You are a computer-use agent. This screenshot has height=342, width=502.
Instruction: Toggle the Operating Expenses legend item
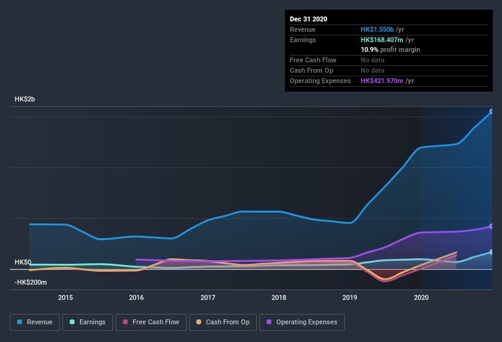pos(302,322)
